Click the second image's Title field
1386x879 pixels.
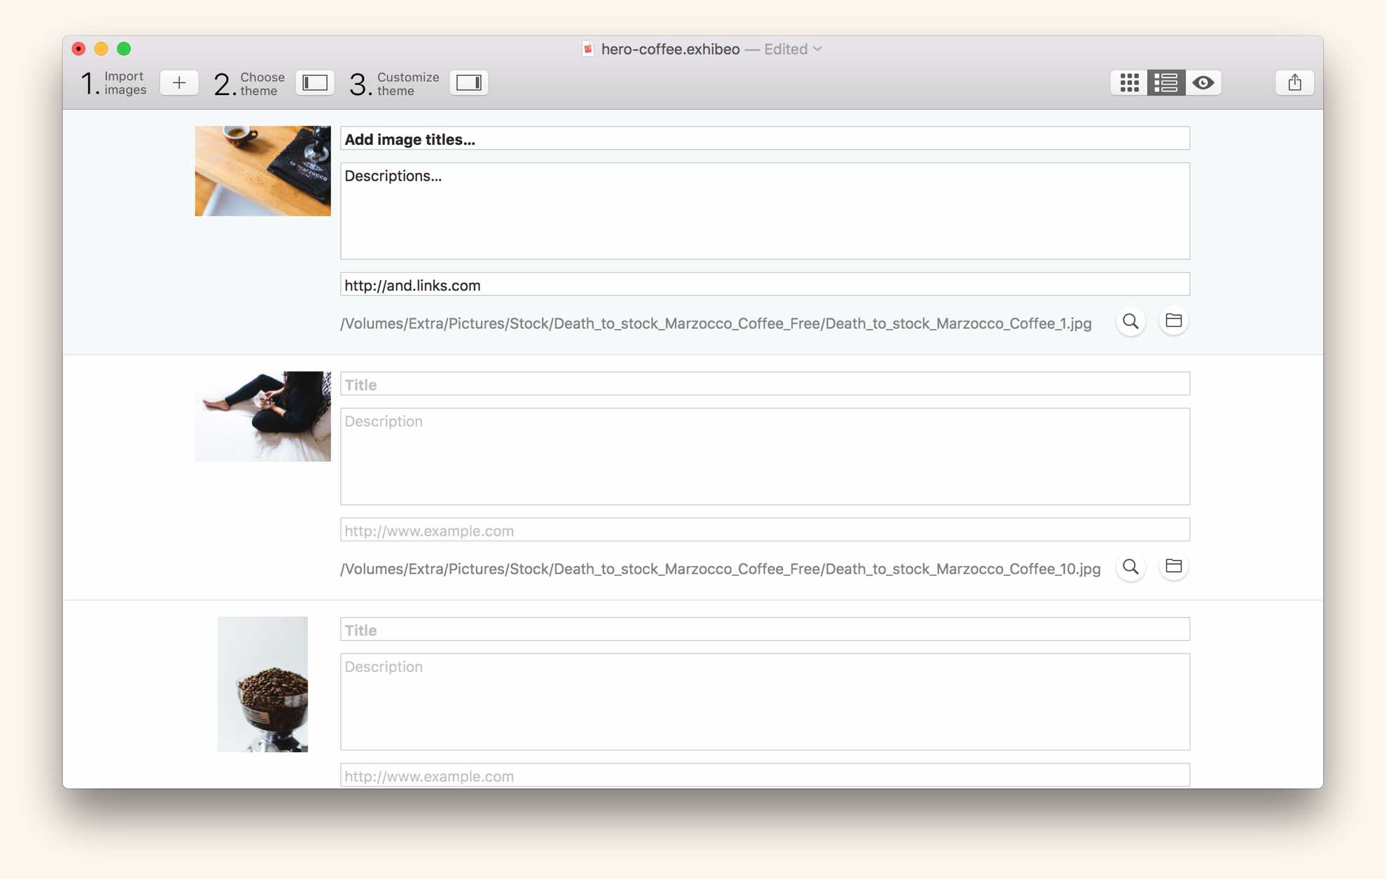[764, 384]
